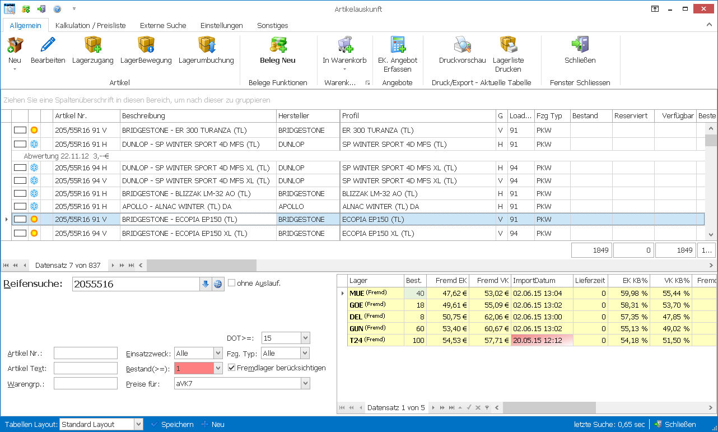
Task: Click the snowflake icon on the BLIZZAK LM-32 row
Action: (x=34, y=194)
